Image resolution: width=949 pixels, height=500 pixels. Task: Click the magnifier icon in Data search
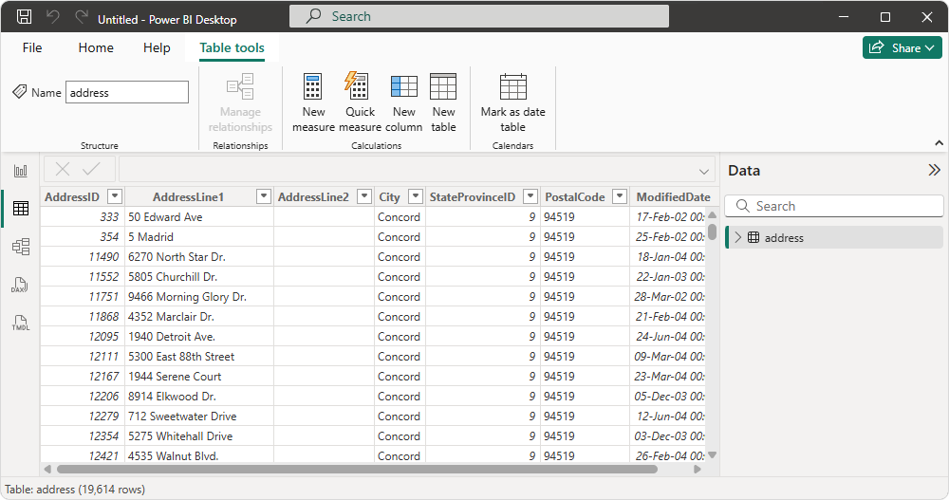click(x=743, y=206)
